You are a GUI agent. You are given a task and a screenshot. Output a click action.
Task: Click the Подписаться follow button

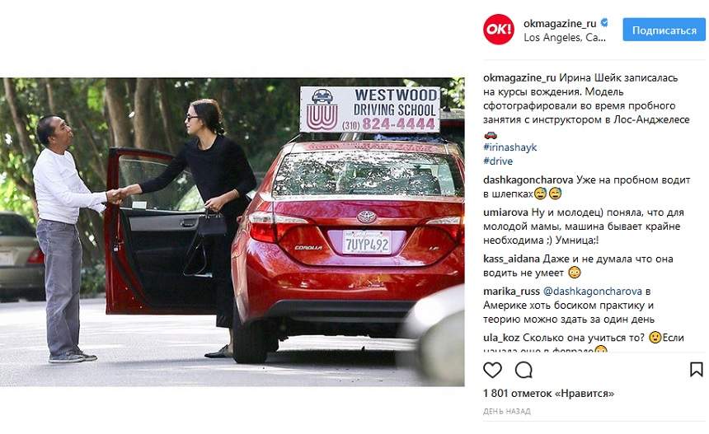(x=664, y=30)
